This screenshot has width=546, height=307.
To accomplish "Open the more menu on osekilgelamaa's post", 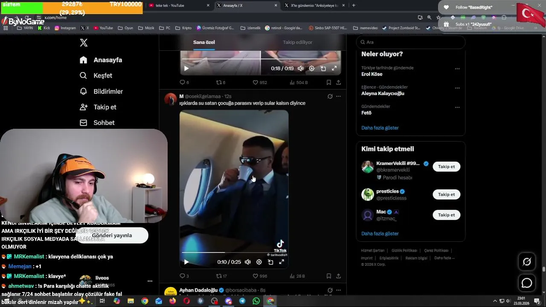I will coord(338,96).
